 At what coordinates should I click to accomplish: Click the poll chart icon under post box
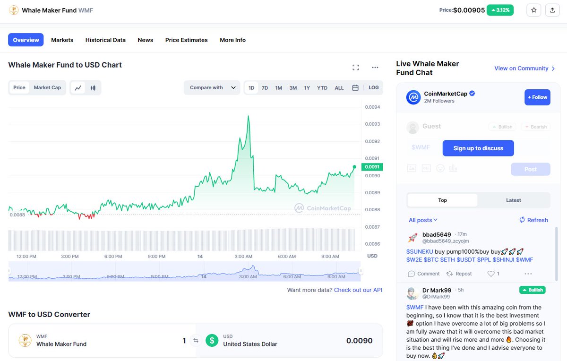click(453, 168)
